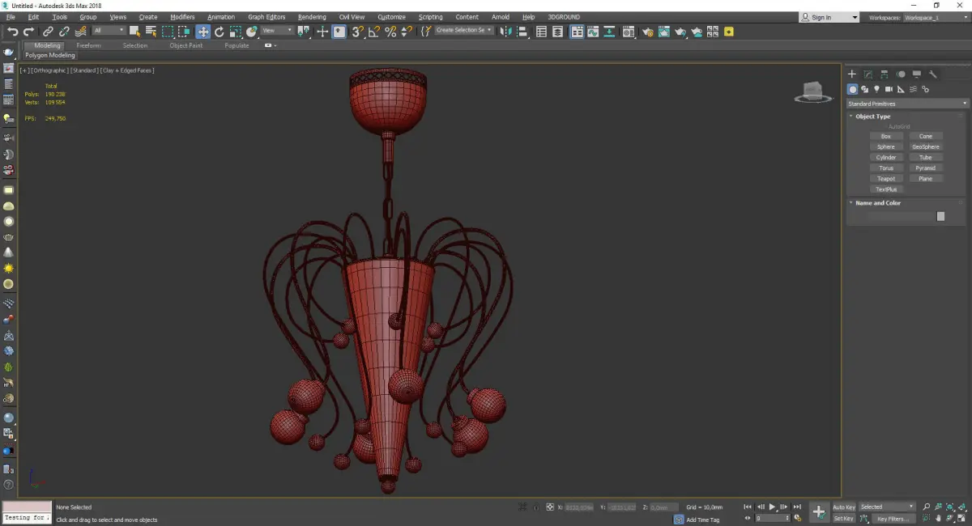This screenshot has width=972, height=526.
Task: Collapse the Object Type rollout
Action: coord(872,117)
